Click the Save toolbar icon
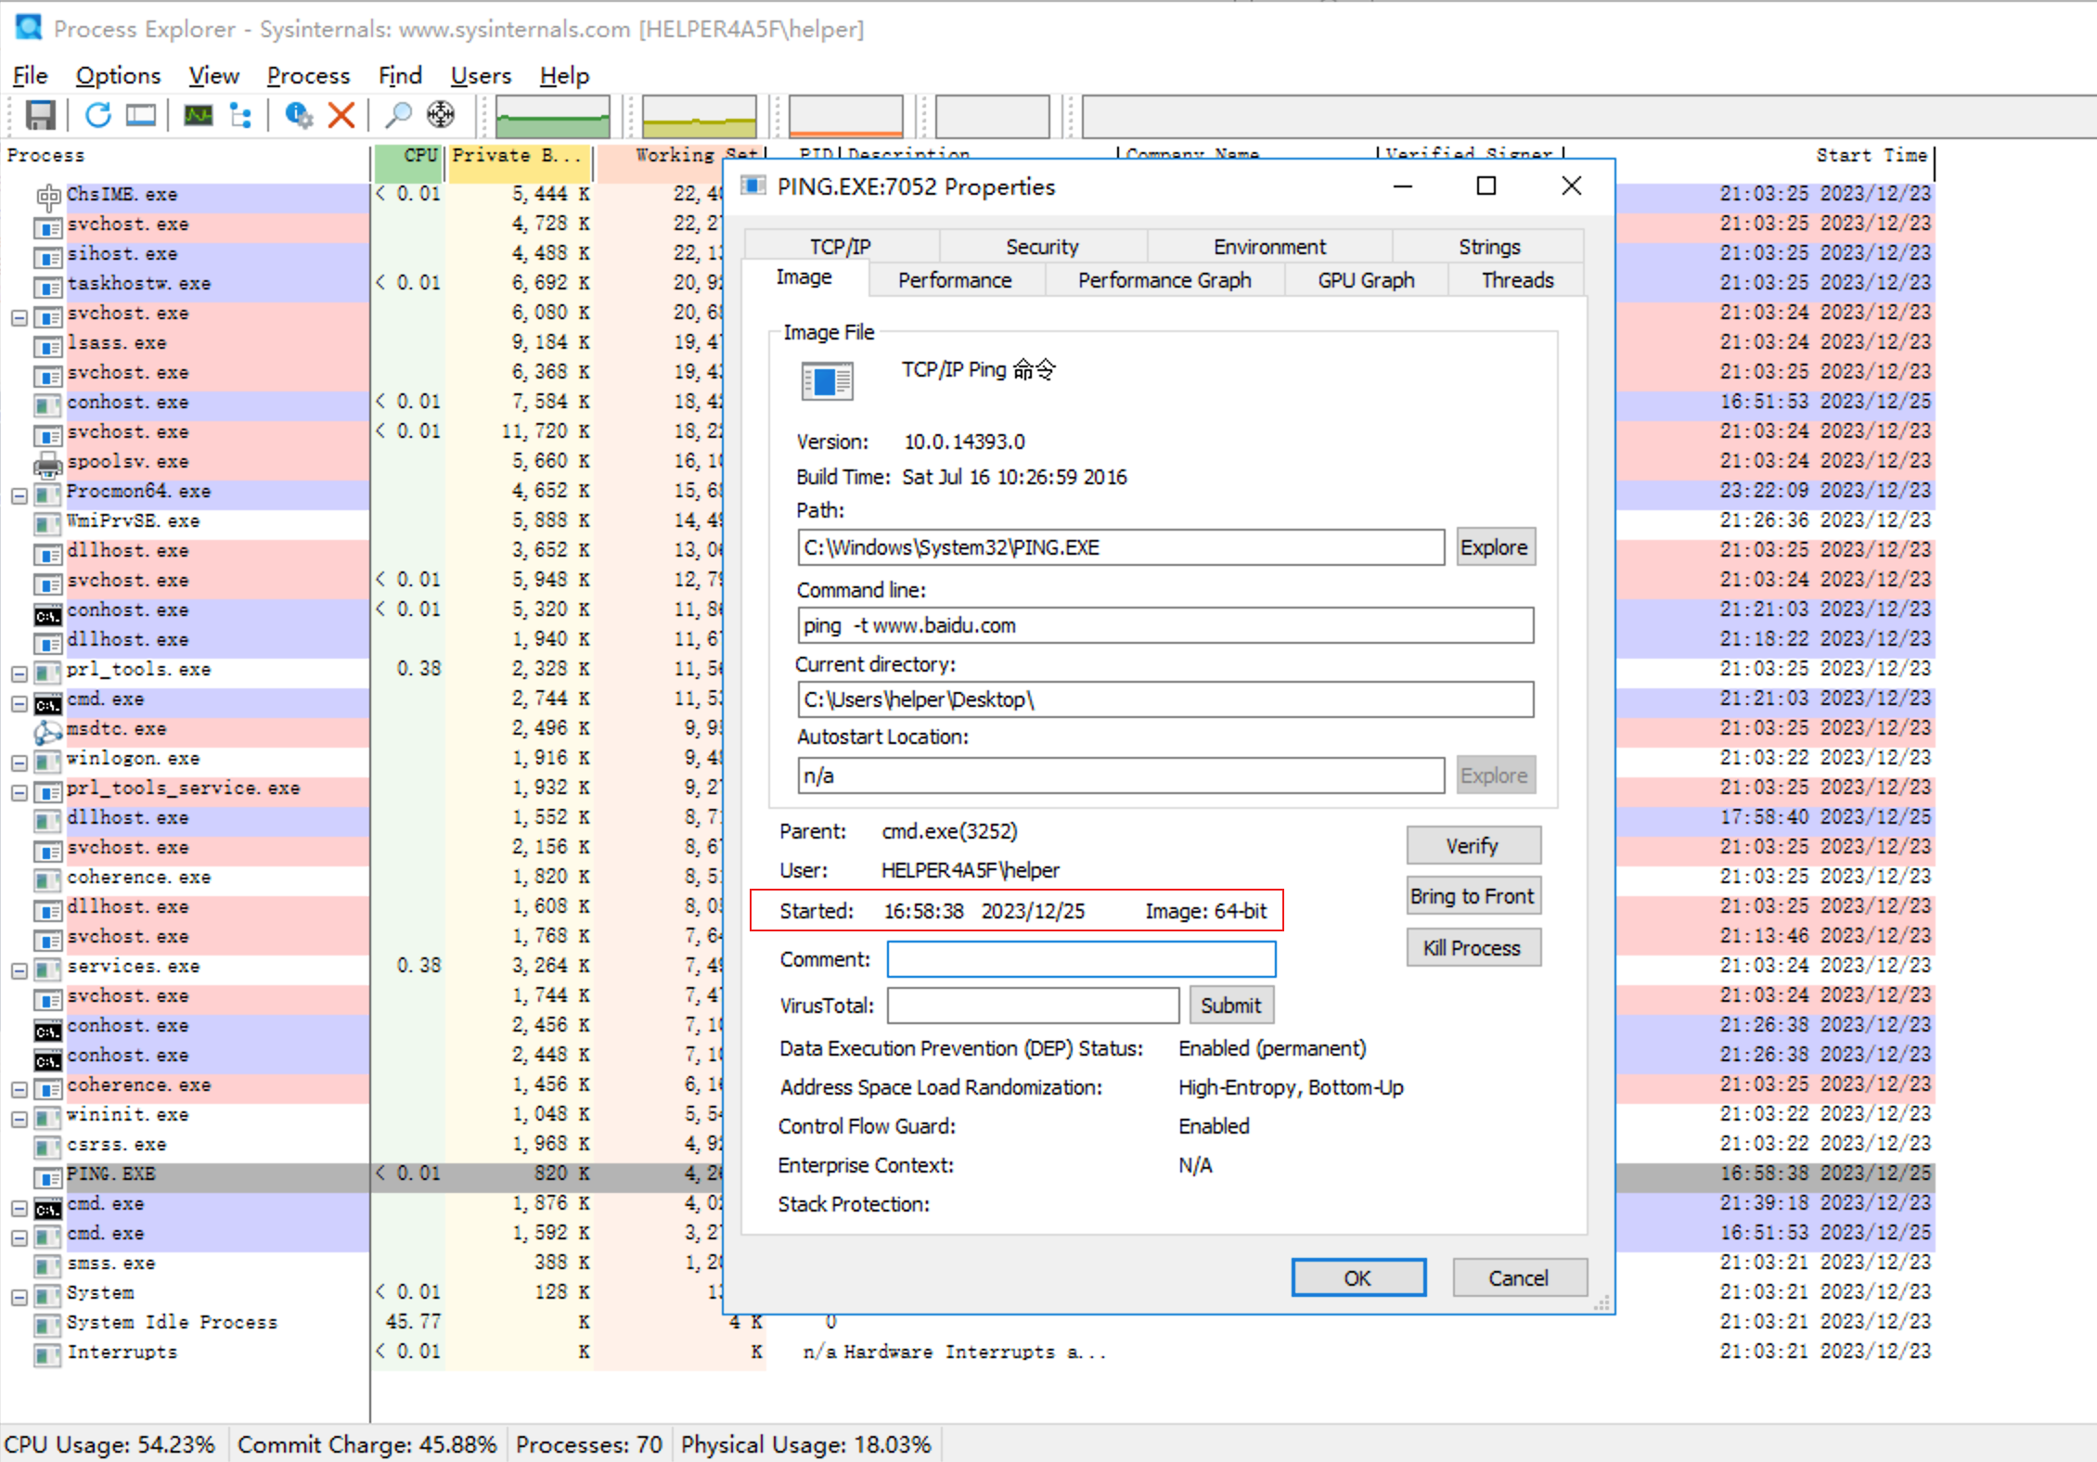Viewport: 2097px width, 1462px height. [x=40, y=115]
